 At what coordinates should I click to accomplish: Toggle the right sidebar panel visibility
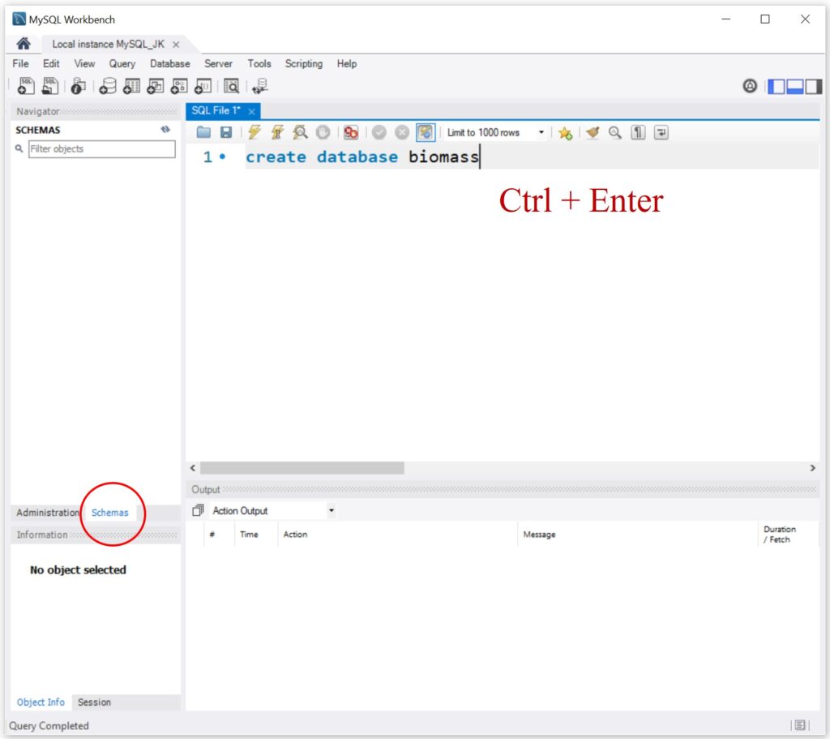point(813,86)
